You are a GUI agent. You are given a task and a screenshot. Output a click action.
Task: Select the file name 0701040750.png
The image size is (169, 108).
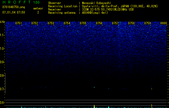click(14, 7)
